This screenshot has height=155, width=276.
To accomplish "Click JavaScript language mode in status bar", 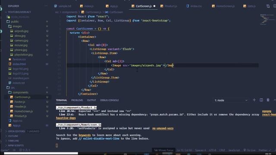I will coord(234,150).
